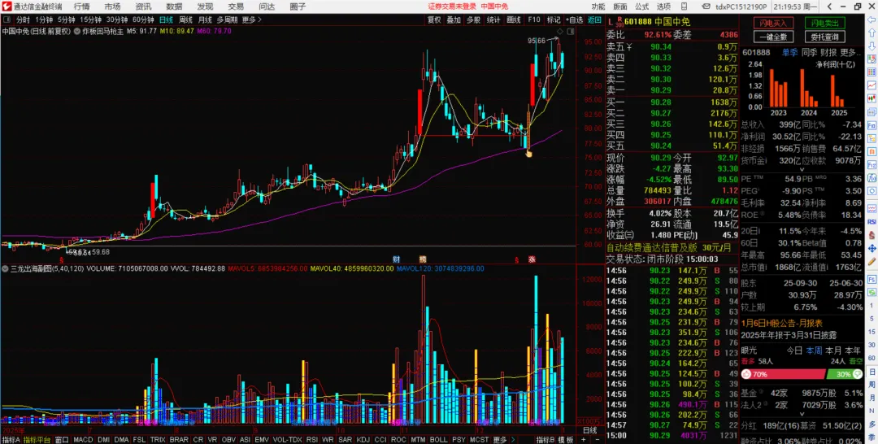Viewport: 878px width, 444px height.
Task: Select the red line chart sidebar icon
Action: (871, 85)
